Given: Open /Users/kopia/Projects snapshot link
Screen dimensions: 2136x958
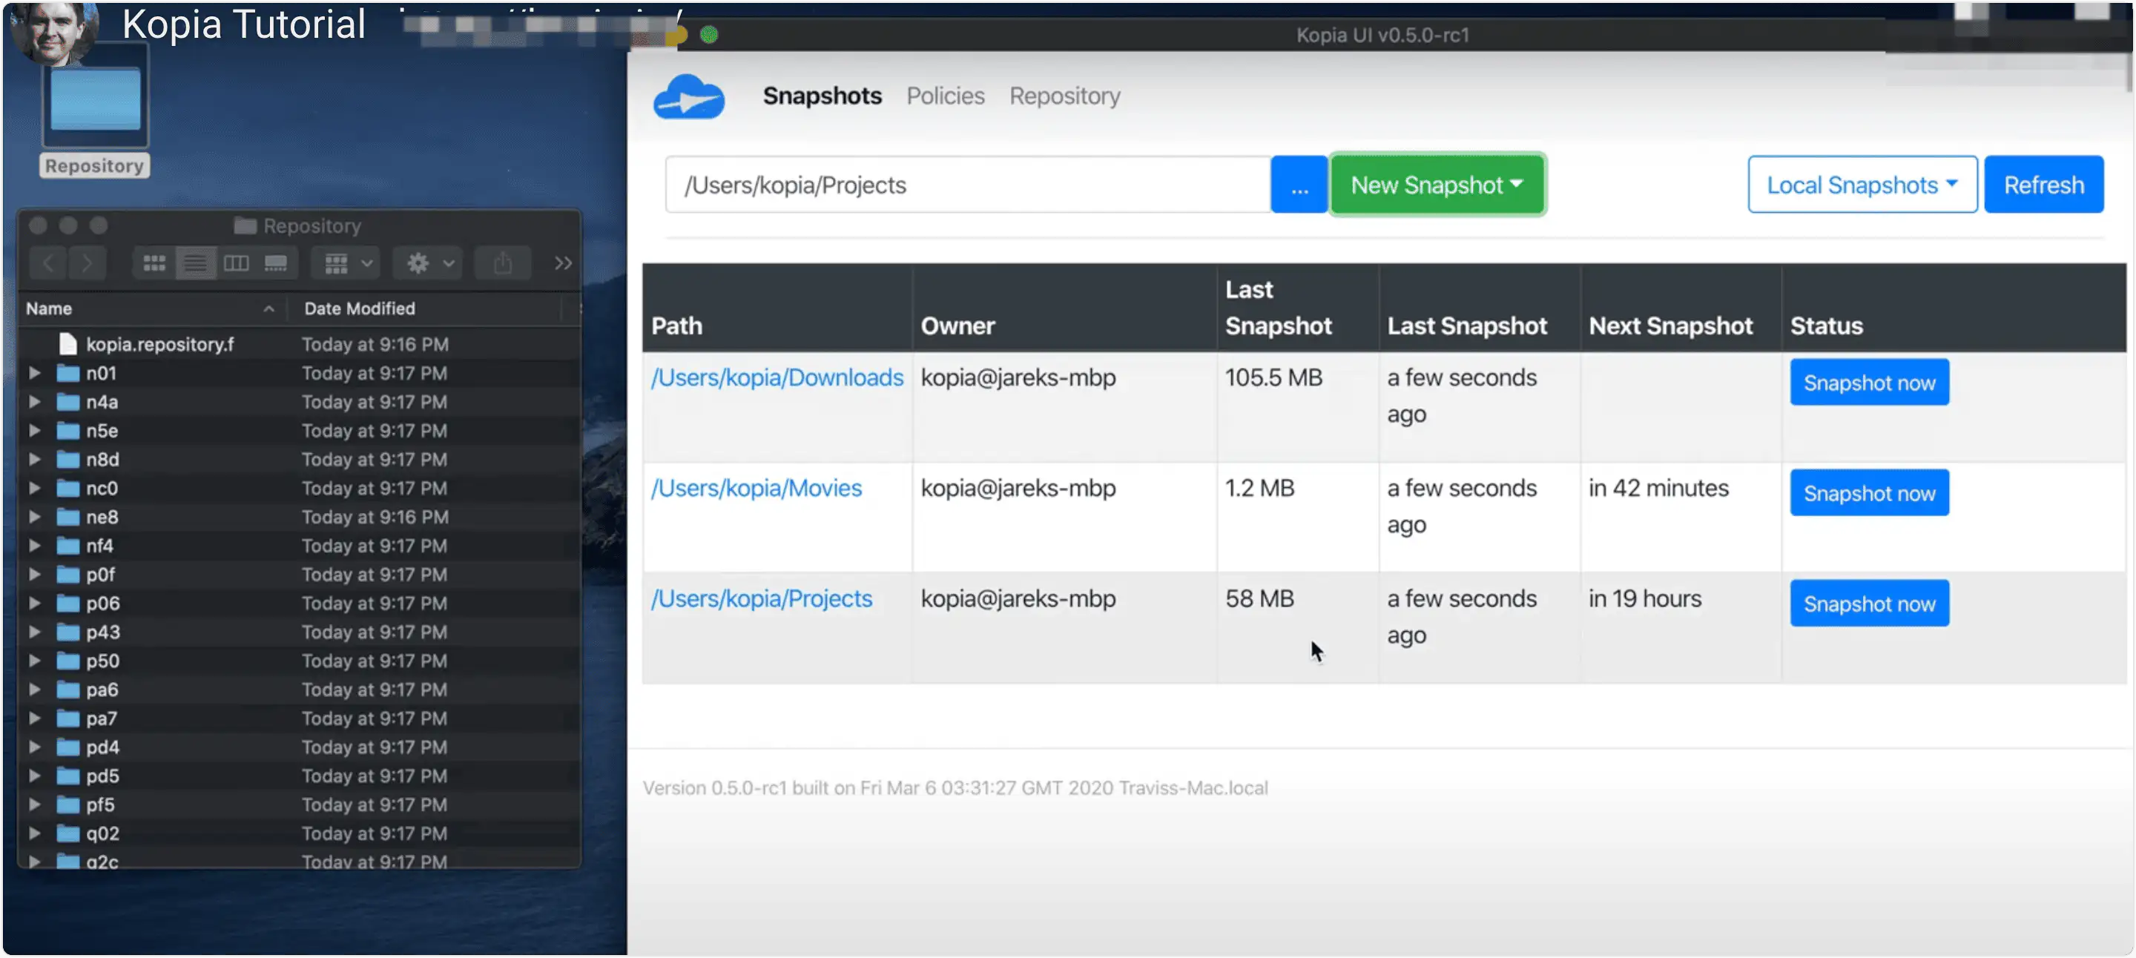Looking at the screenshot, I should (x=761, y=599).
